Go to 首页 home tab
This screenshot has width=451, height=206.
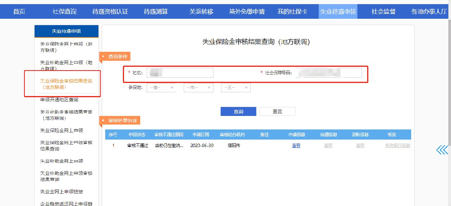[19, 11]
